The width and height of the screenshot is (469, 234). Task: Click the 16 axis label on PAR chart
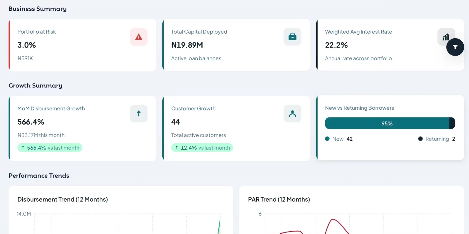[259, 214]
